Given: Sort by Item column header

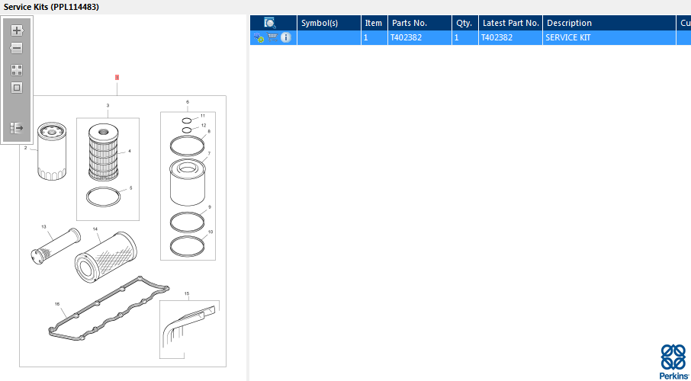Looking at the screenshot, I should [x=374, y=23].
